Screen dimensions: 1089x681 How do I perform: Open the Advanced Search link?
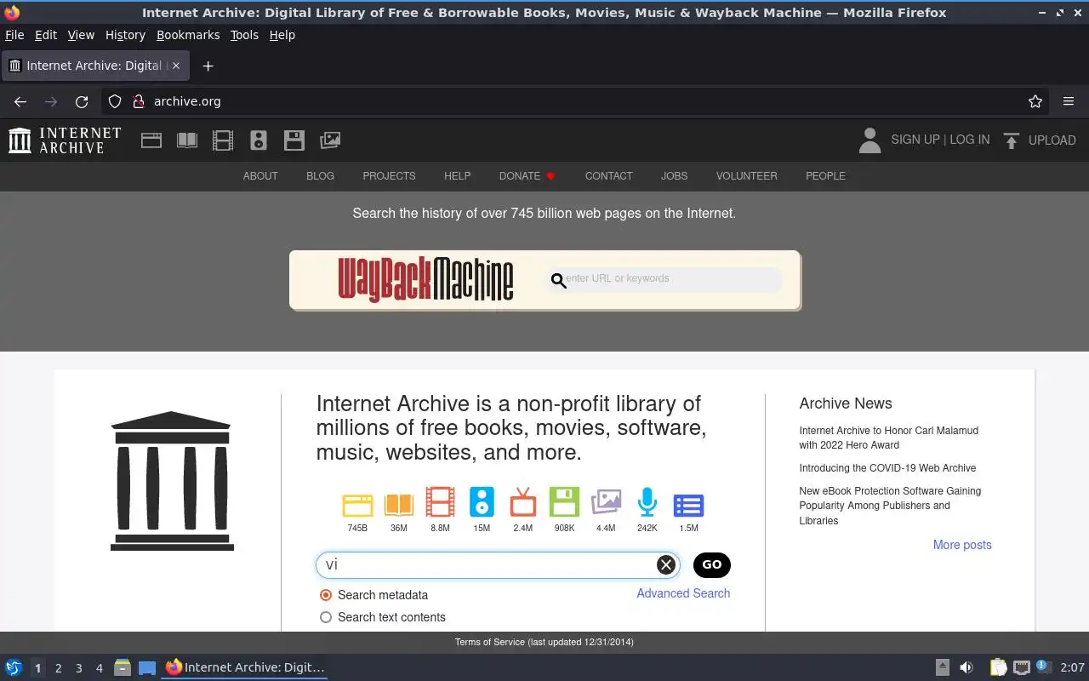click(683, 593)
